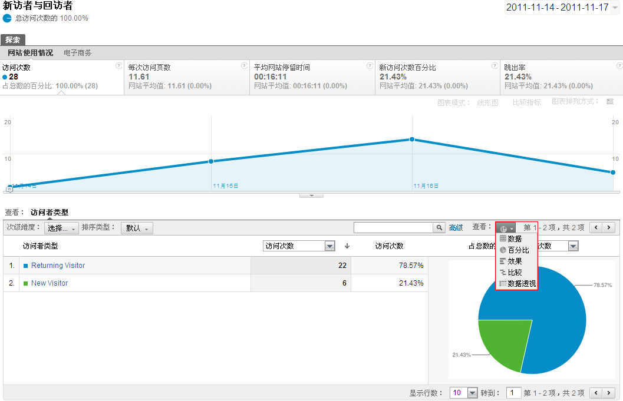Click the sort descending arrow icon
623x401 pixels.
347,246
